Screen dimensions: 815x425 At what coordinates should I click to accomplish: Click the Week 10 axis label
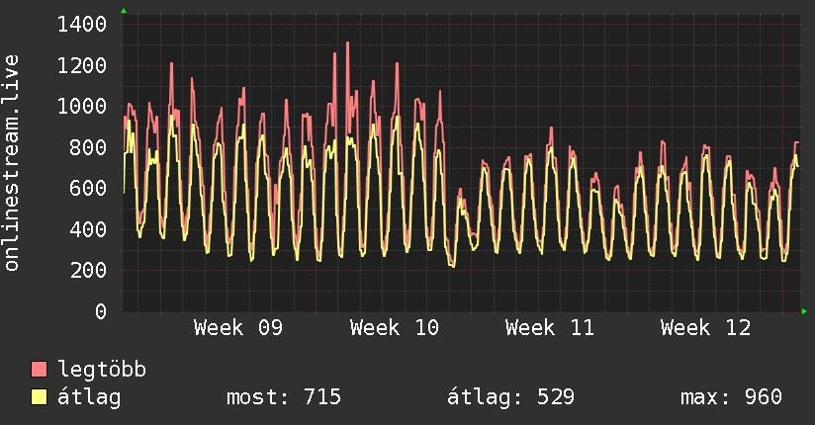click(394, 328)
